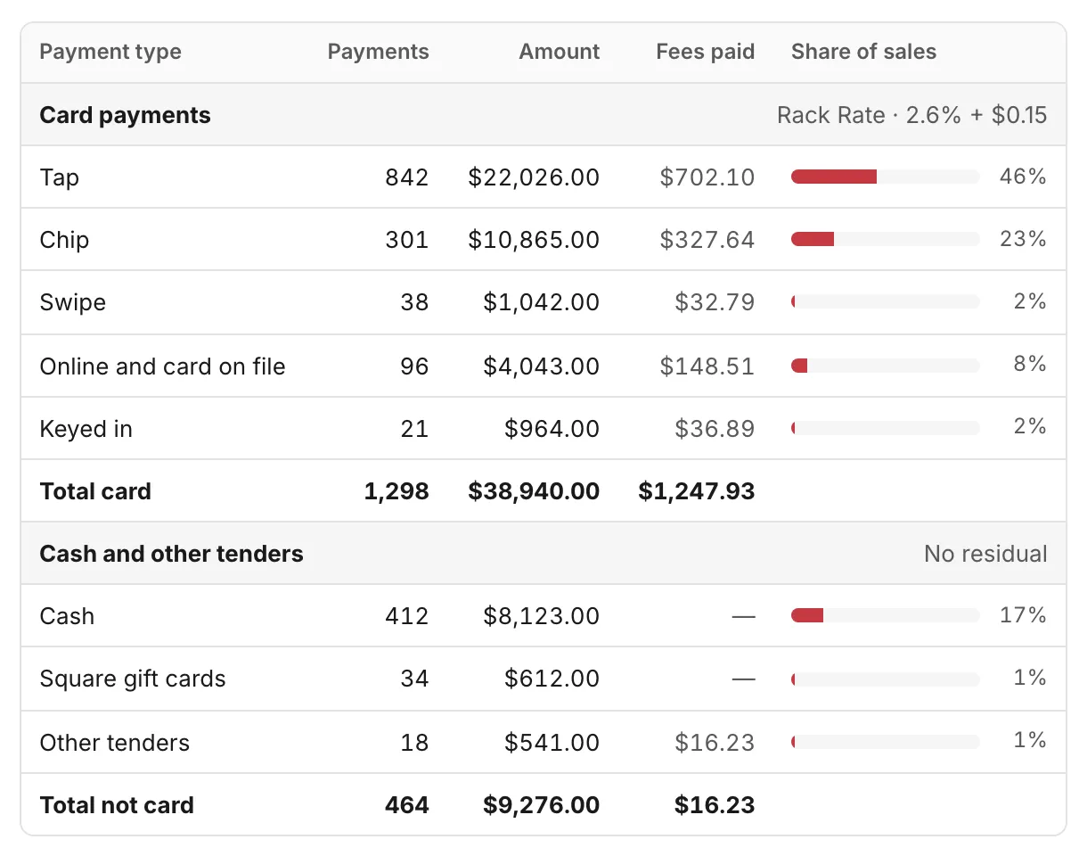Click the 46% share value

pos(1023,177)
